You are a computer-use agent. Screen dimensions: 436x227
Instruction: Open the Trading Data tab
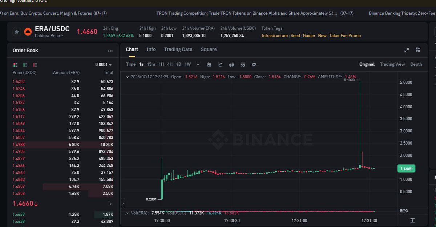tap(178, 49)
